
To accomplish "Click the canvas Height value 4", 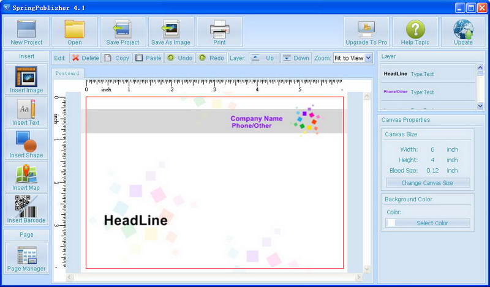I will [432, 160].
